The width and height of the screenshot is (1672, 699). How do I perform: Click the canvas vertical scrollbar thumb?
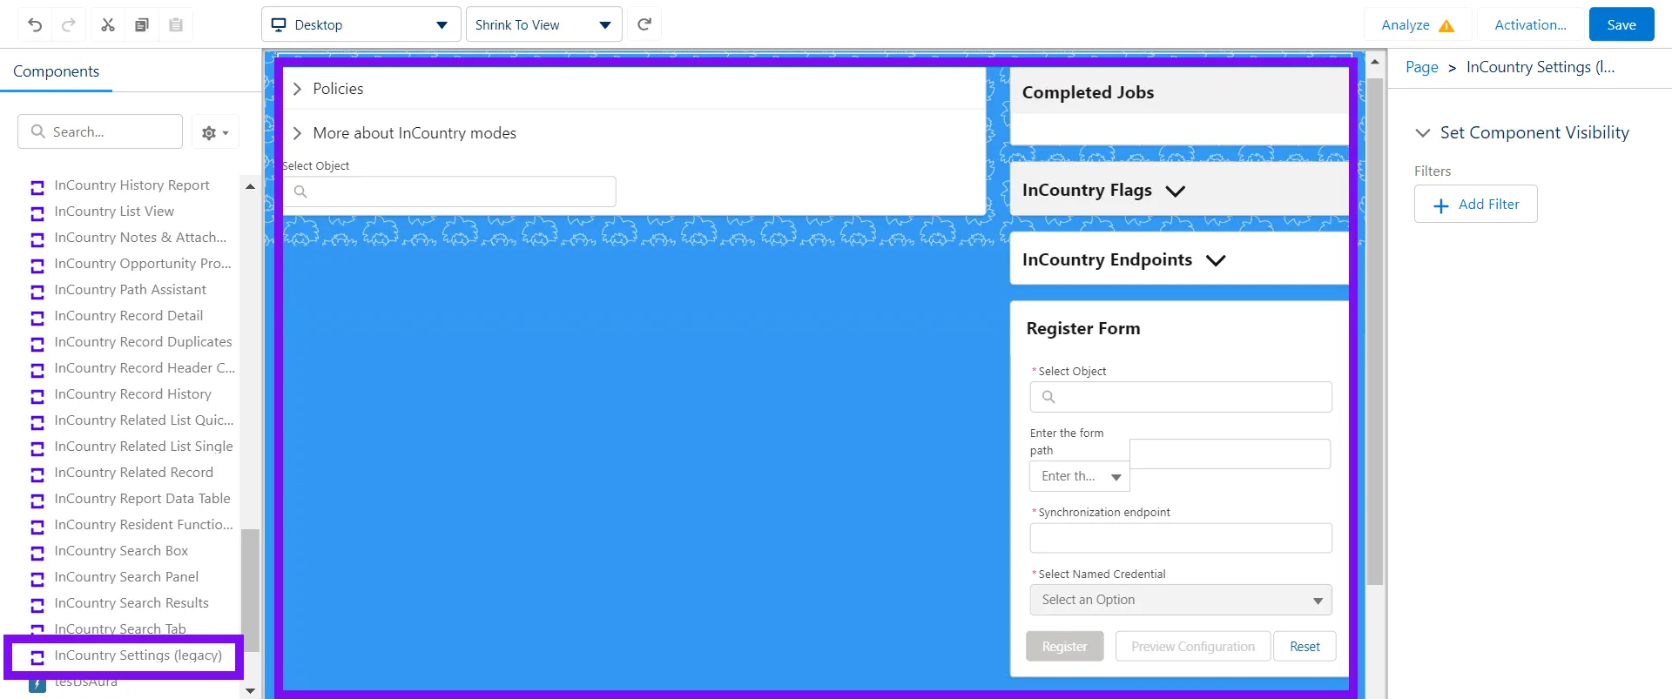coord(1375,331)
